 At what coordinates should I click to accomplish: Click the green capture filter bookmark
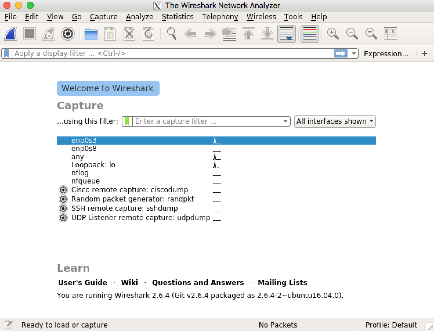[127, 121]
